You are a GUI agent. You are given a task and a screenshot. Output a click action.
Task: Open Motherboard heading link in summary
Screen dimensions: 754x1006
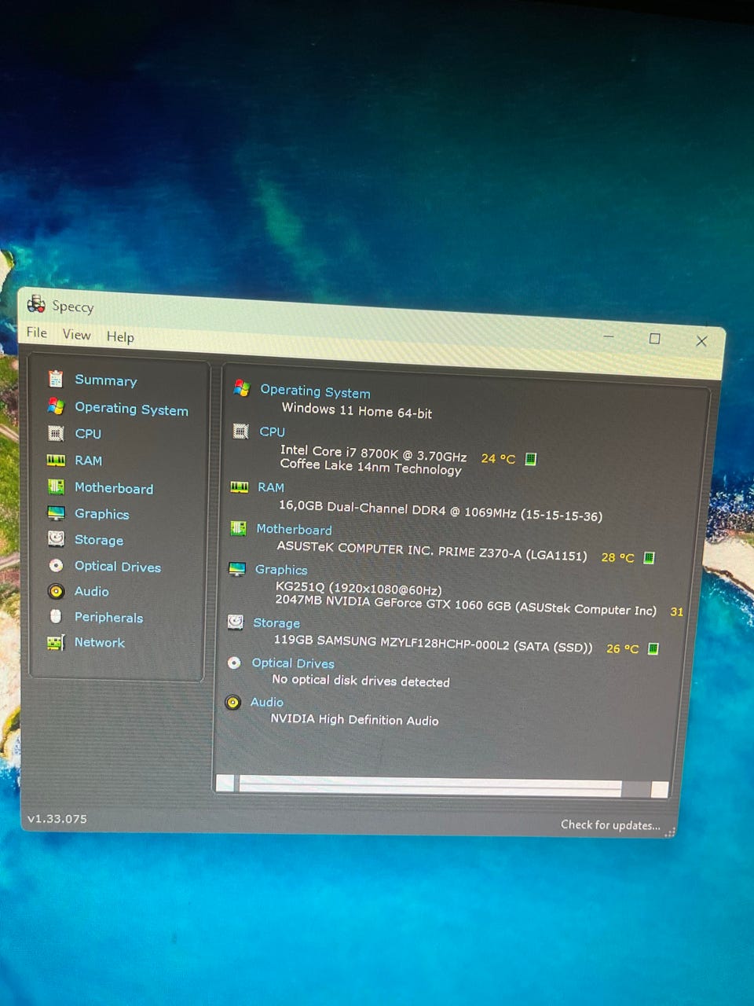tap(294, 529)
